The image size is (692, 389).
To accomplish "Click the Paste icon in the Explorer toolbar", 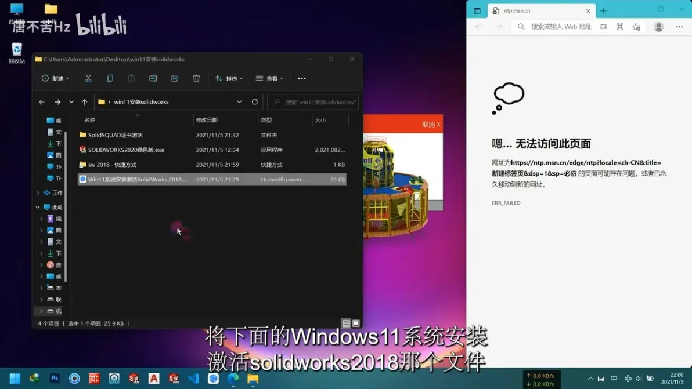I will coord(131,78).
